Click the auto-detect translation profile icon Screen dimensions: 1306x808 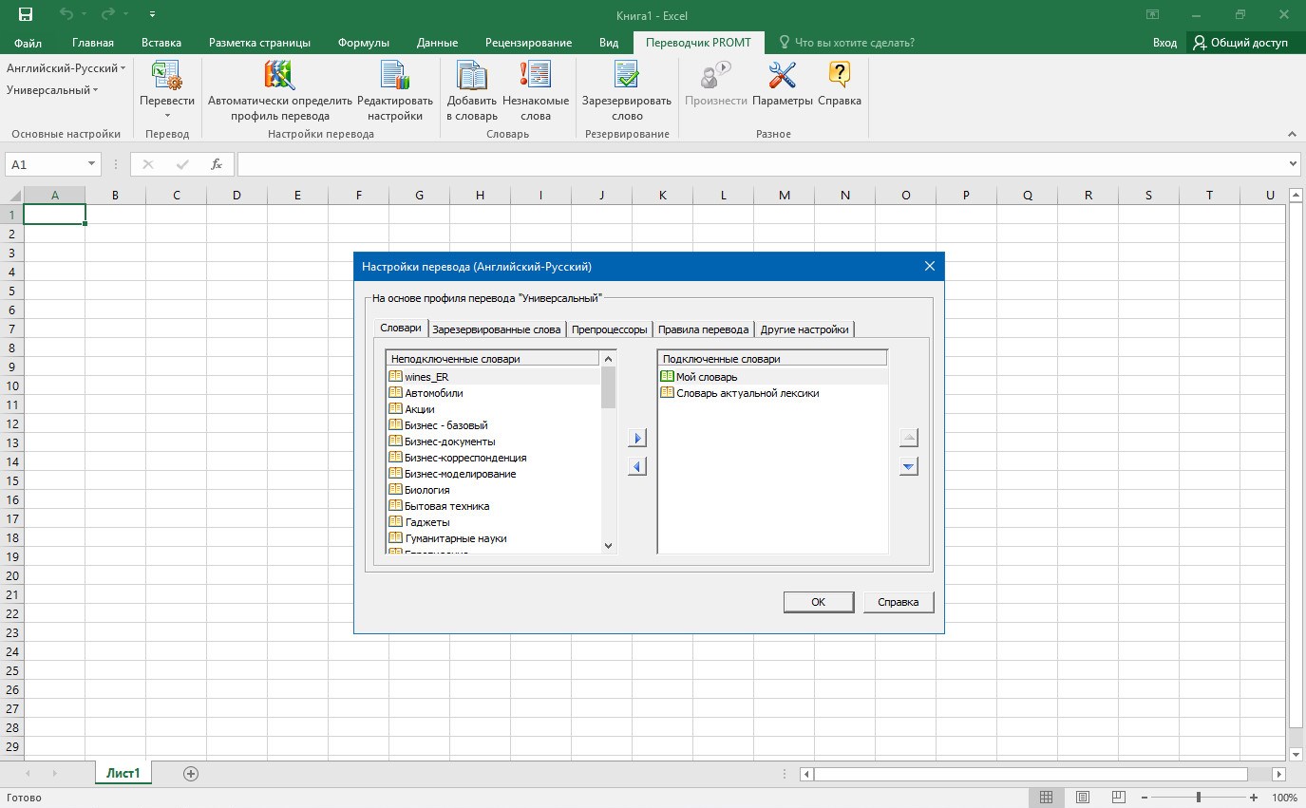point(279,76)
